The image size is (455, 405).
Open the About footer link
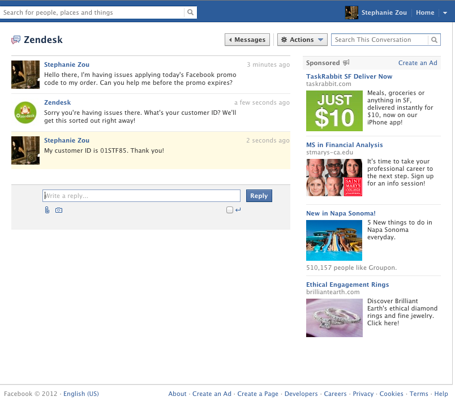(177, 394)
